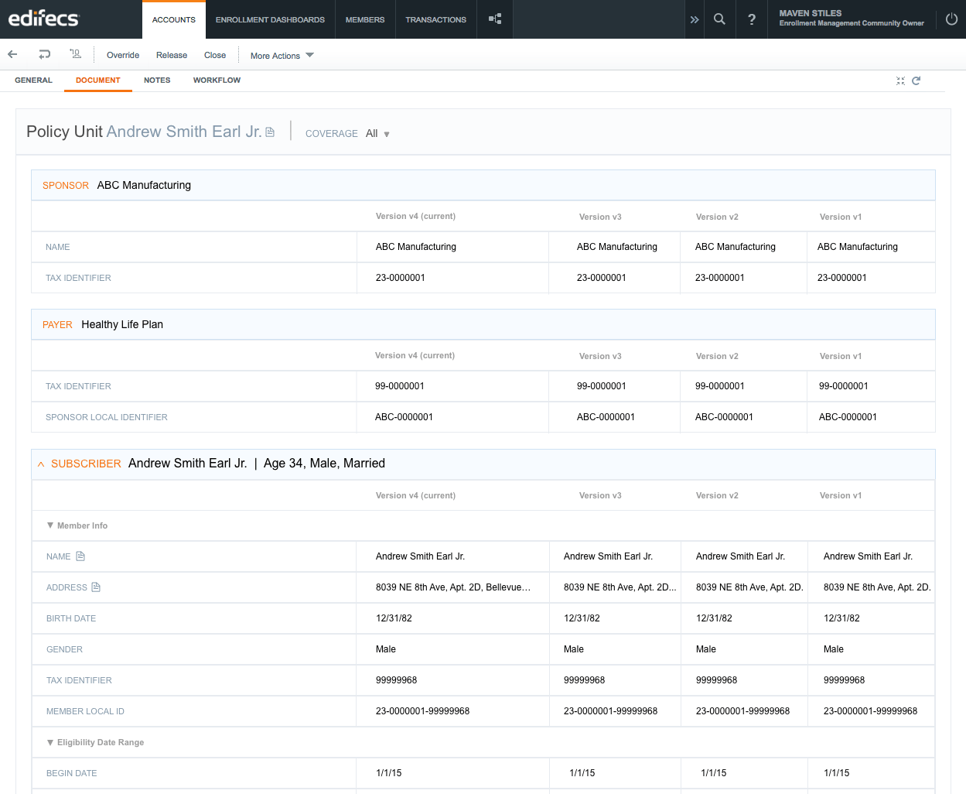This screenshot has width=966, height=794.
Task: Click the refresh icon near tabs
Action: (x=916, y=80)
